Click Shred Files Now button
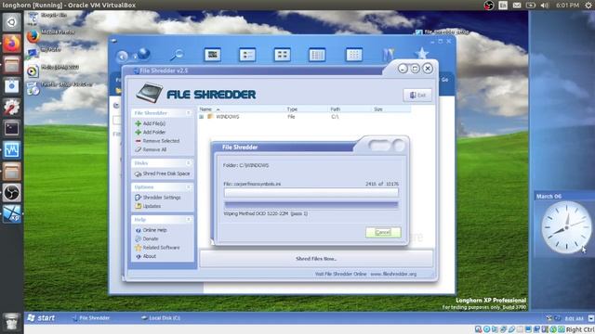595x334 pixels. [316, 259]
